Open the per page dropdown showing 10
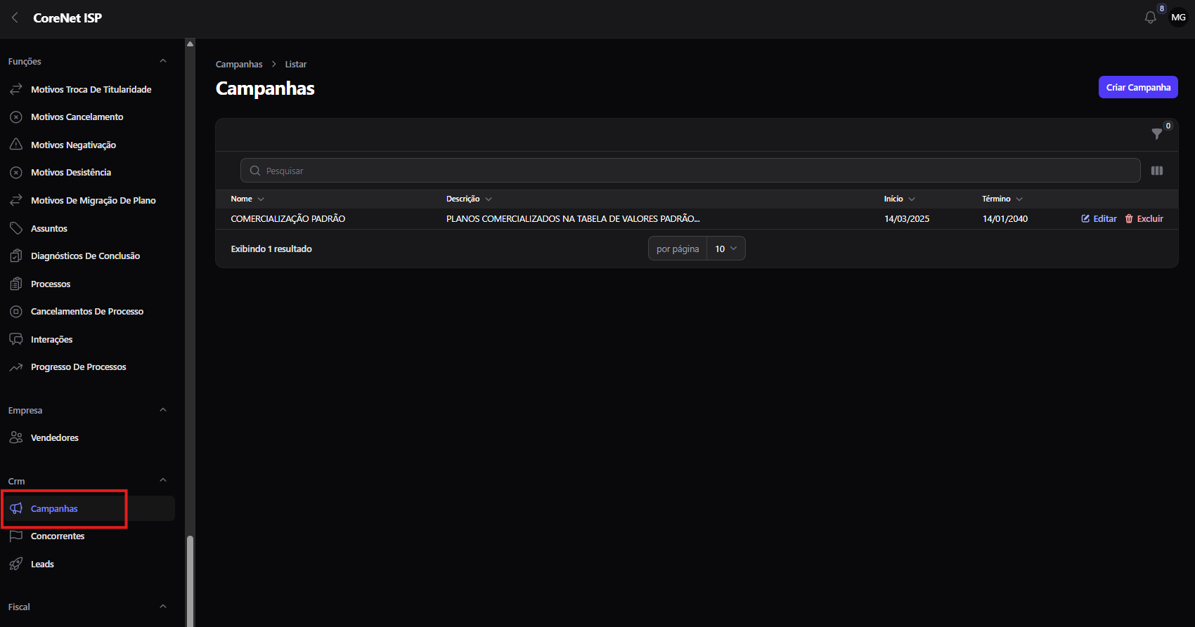 coord(726,249)
